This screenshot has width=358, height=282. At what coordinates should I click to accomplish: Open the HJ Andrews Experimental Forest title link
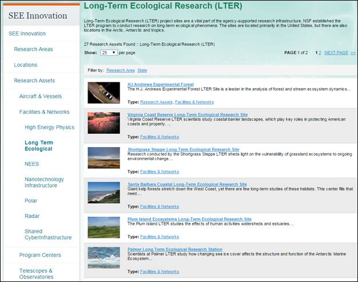(x=160, y=85)
